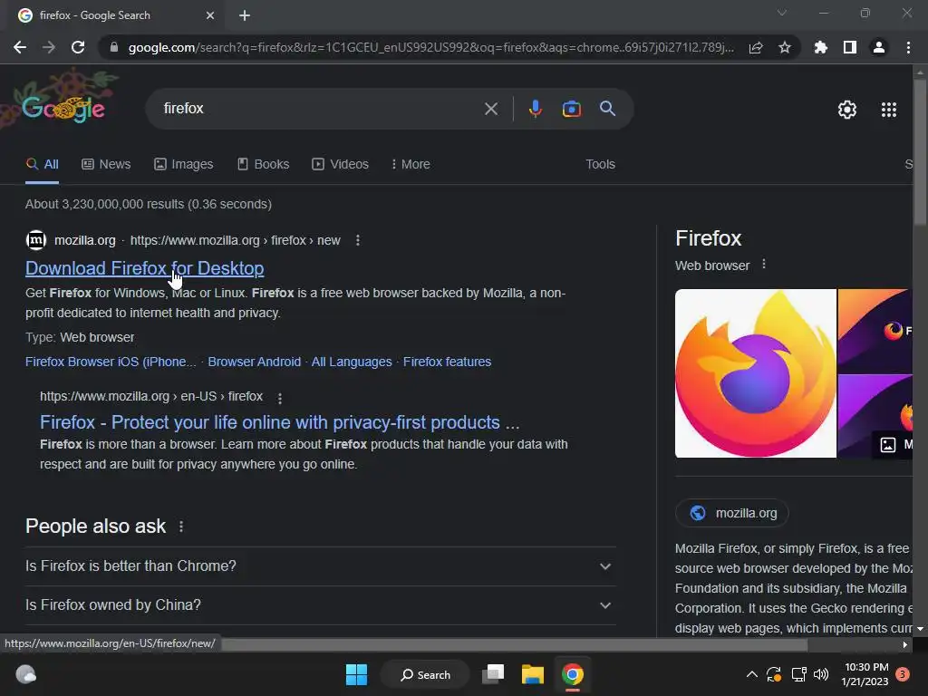Image resolution: width=928 pixels, height=696 pixels.
Task: Open options beside the en-US firefox result
Action: (x=280, y=399)
